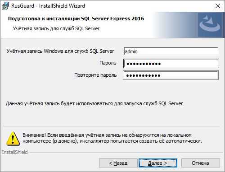
Task: Click into the Пароль password field
Action: click(x=171, y=64)
